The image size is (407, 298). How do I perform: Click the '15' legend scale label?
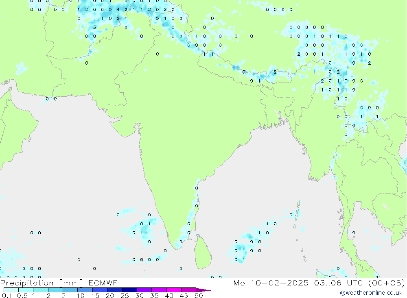click(x=95, y=296)
